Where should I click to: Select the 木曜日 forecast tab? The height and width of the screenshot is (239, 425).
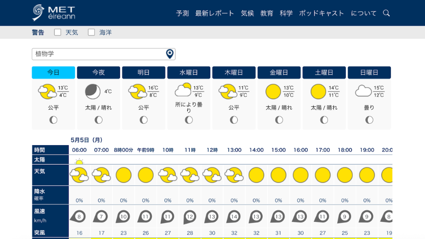coord(234,72)
